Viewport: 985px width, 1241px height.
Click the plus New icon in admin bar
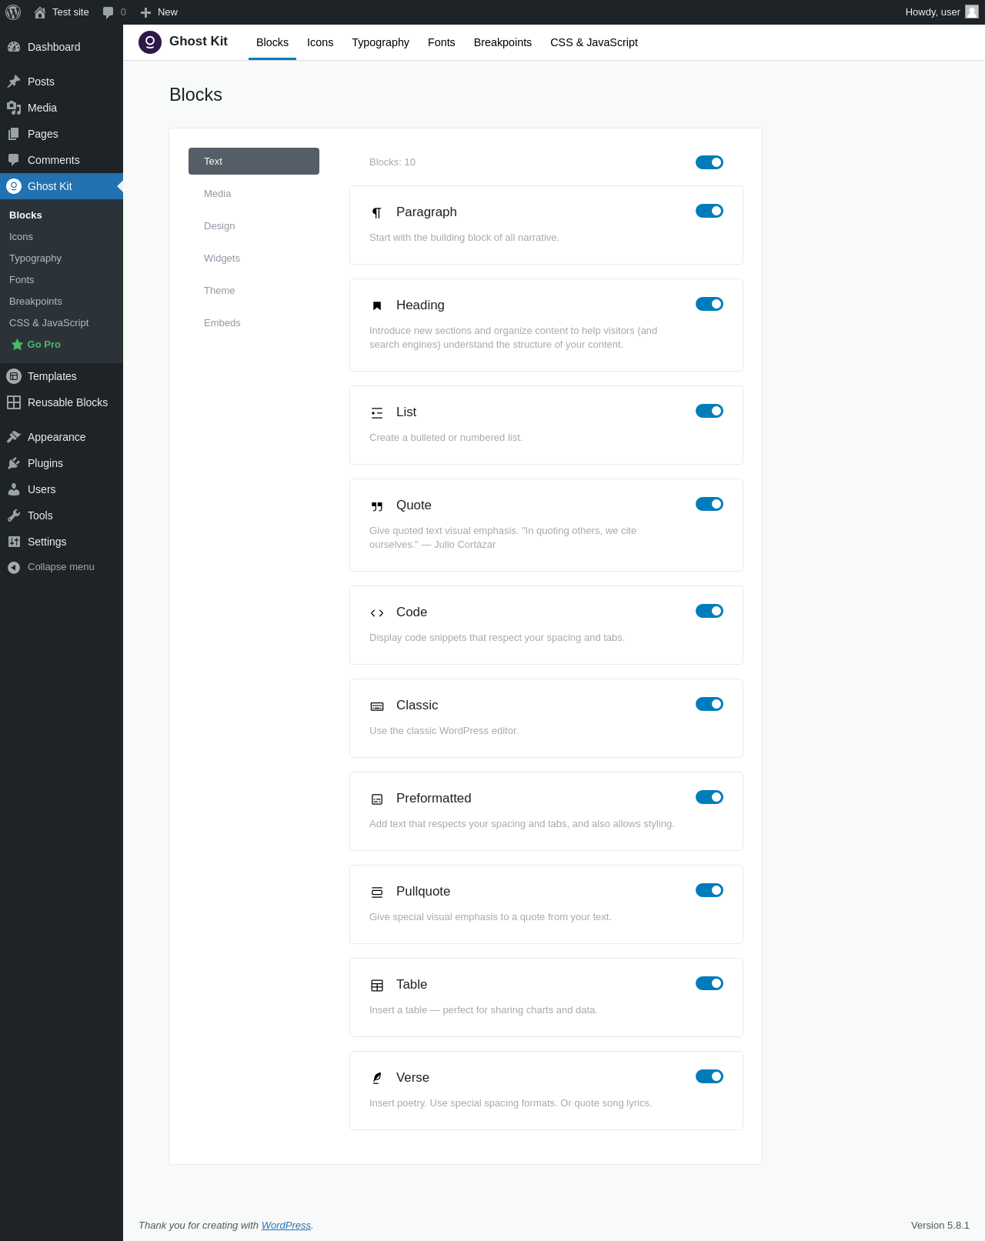pos(145,12)
